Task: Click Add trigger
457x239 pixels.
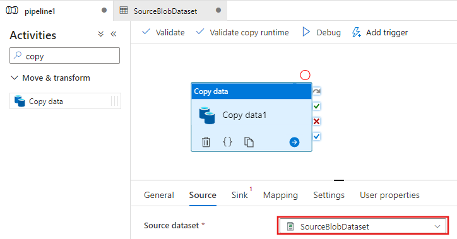Action: pyautogui.click(x=380, y=32)
